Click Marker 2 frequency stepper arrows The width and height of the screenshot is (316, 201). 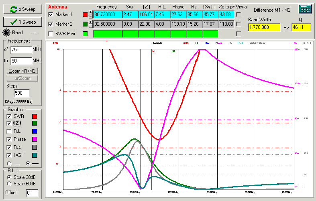click(x=90, y=24)
